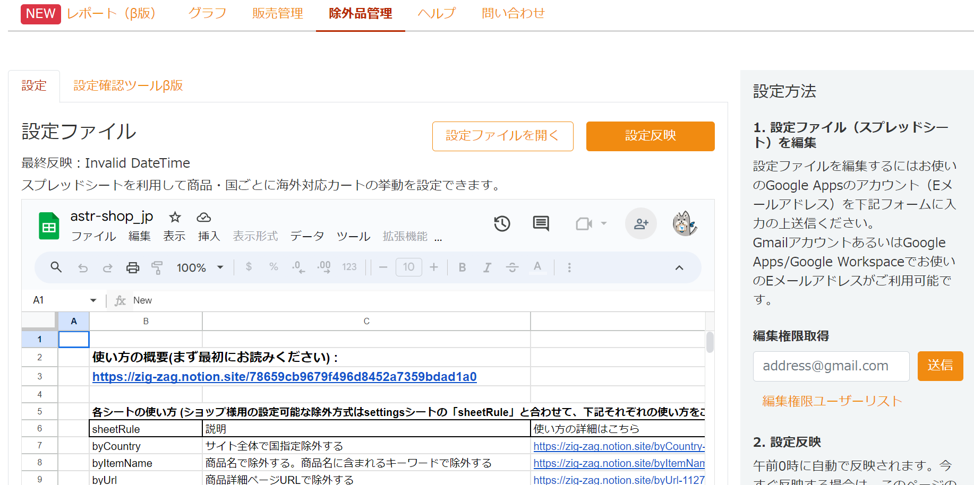The height and width of the screenshot is (485, 974).
Task: Open the 編集権限ユーザーリスト link
Action: (x=832, y=401)
